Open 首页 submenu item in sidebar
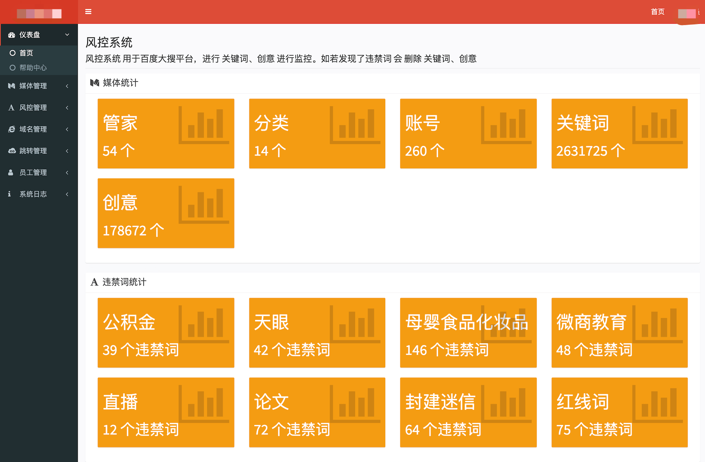 click(39, 53)
